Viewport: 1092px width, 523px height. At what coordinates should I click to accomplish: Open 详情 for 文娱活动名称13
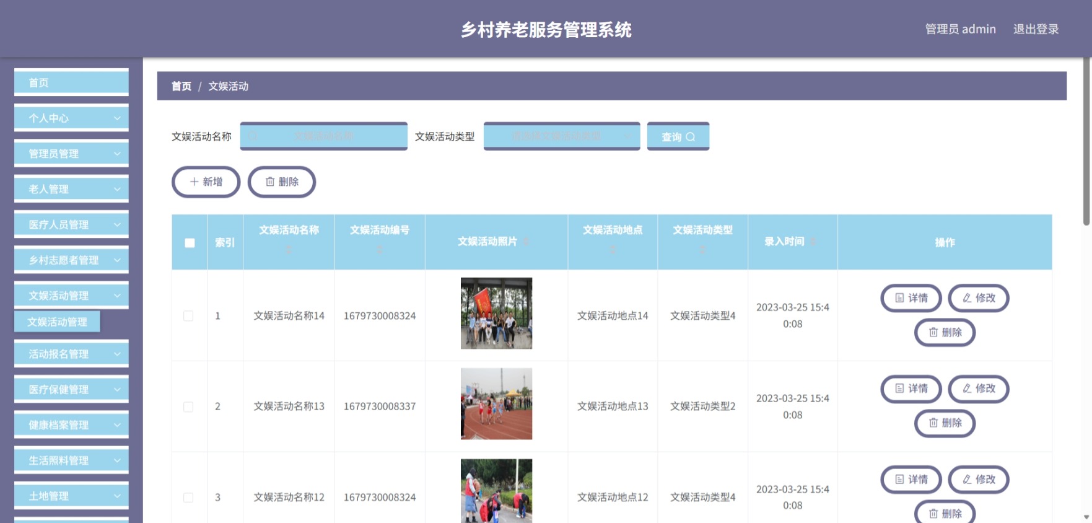pyautogui.click(x=911, y=389)
